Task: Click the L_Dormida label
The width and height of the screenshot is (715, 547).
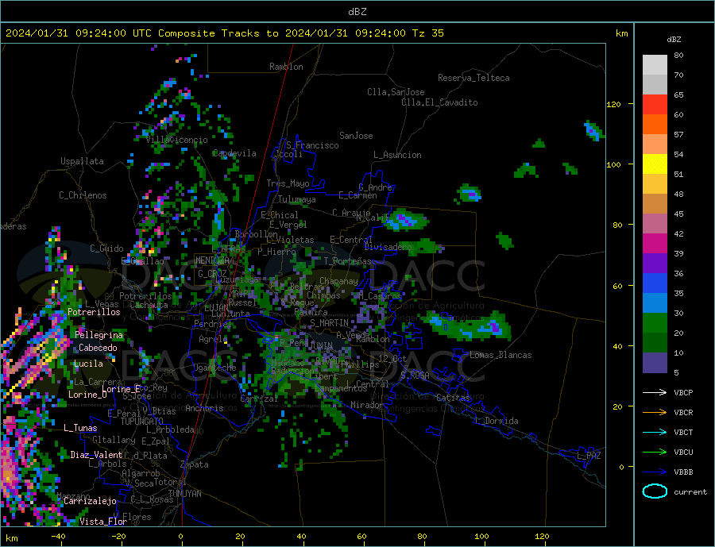Action: coord(497,420)
